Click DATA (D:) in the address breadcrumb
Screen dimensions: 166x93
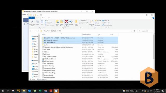53,31
